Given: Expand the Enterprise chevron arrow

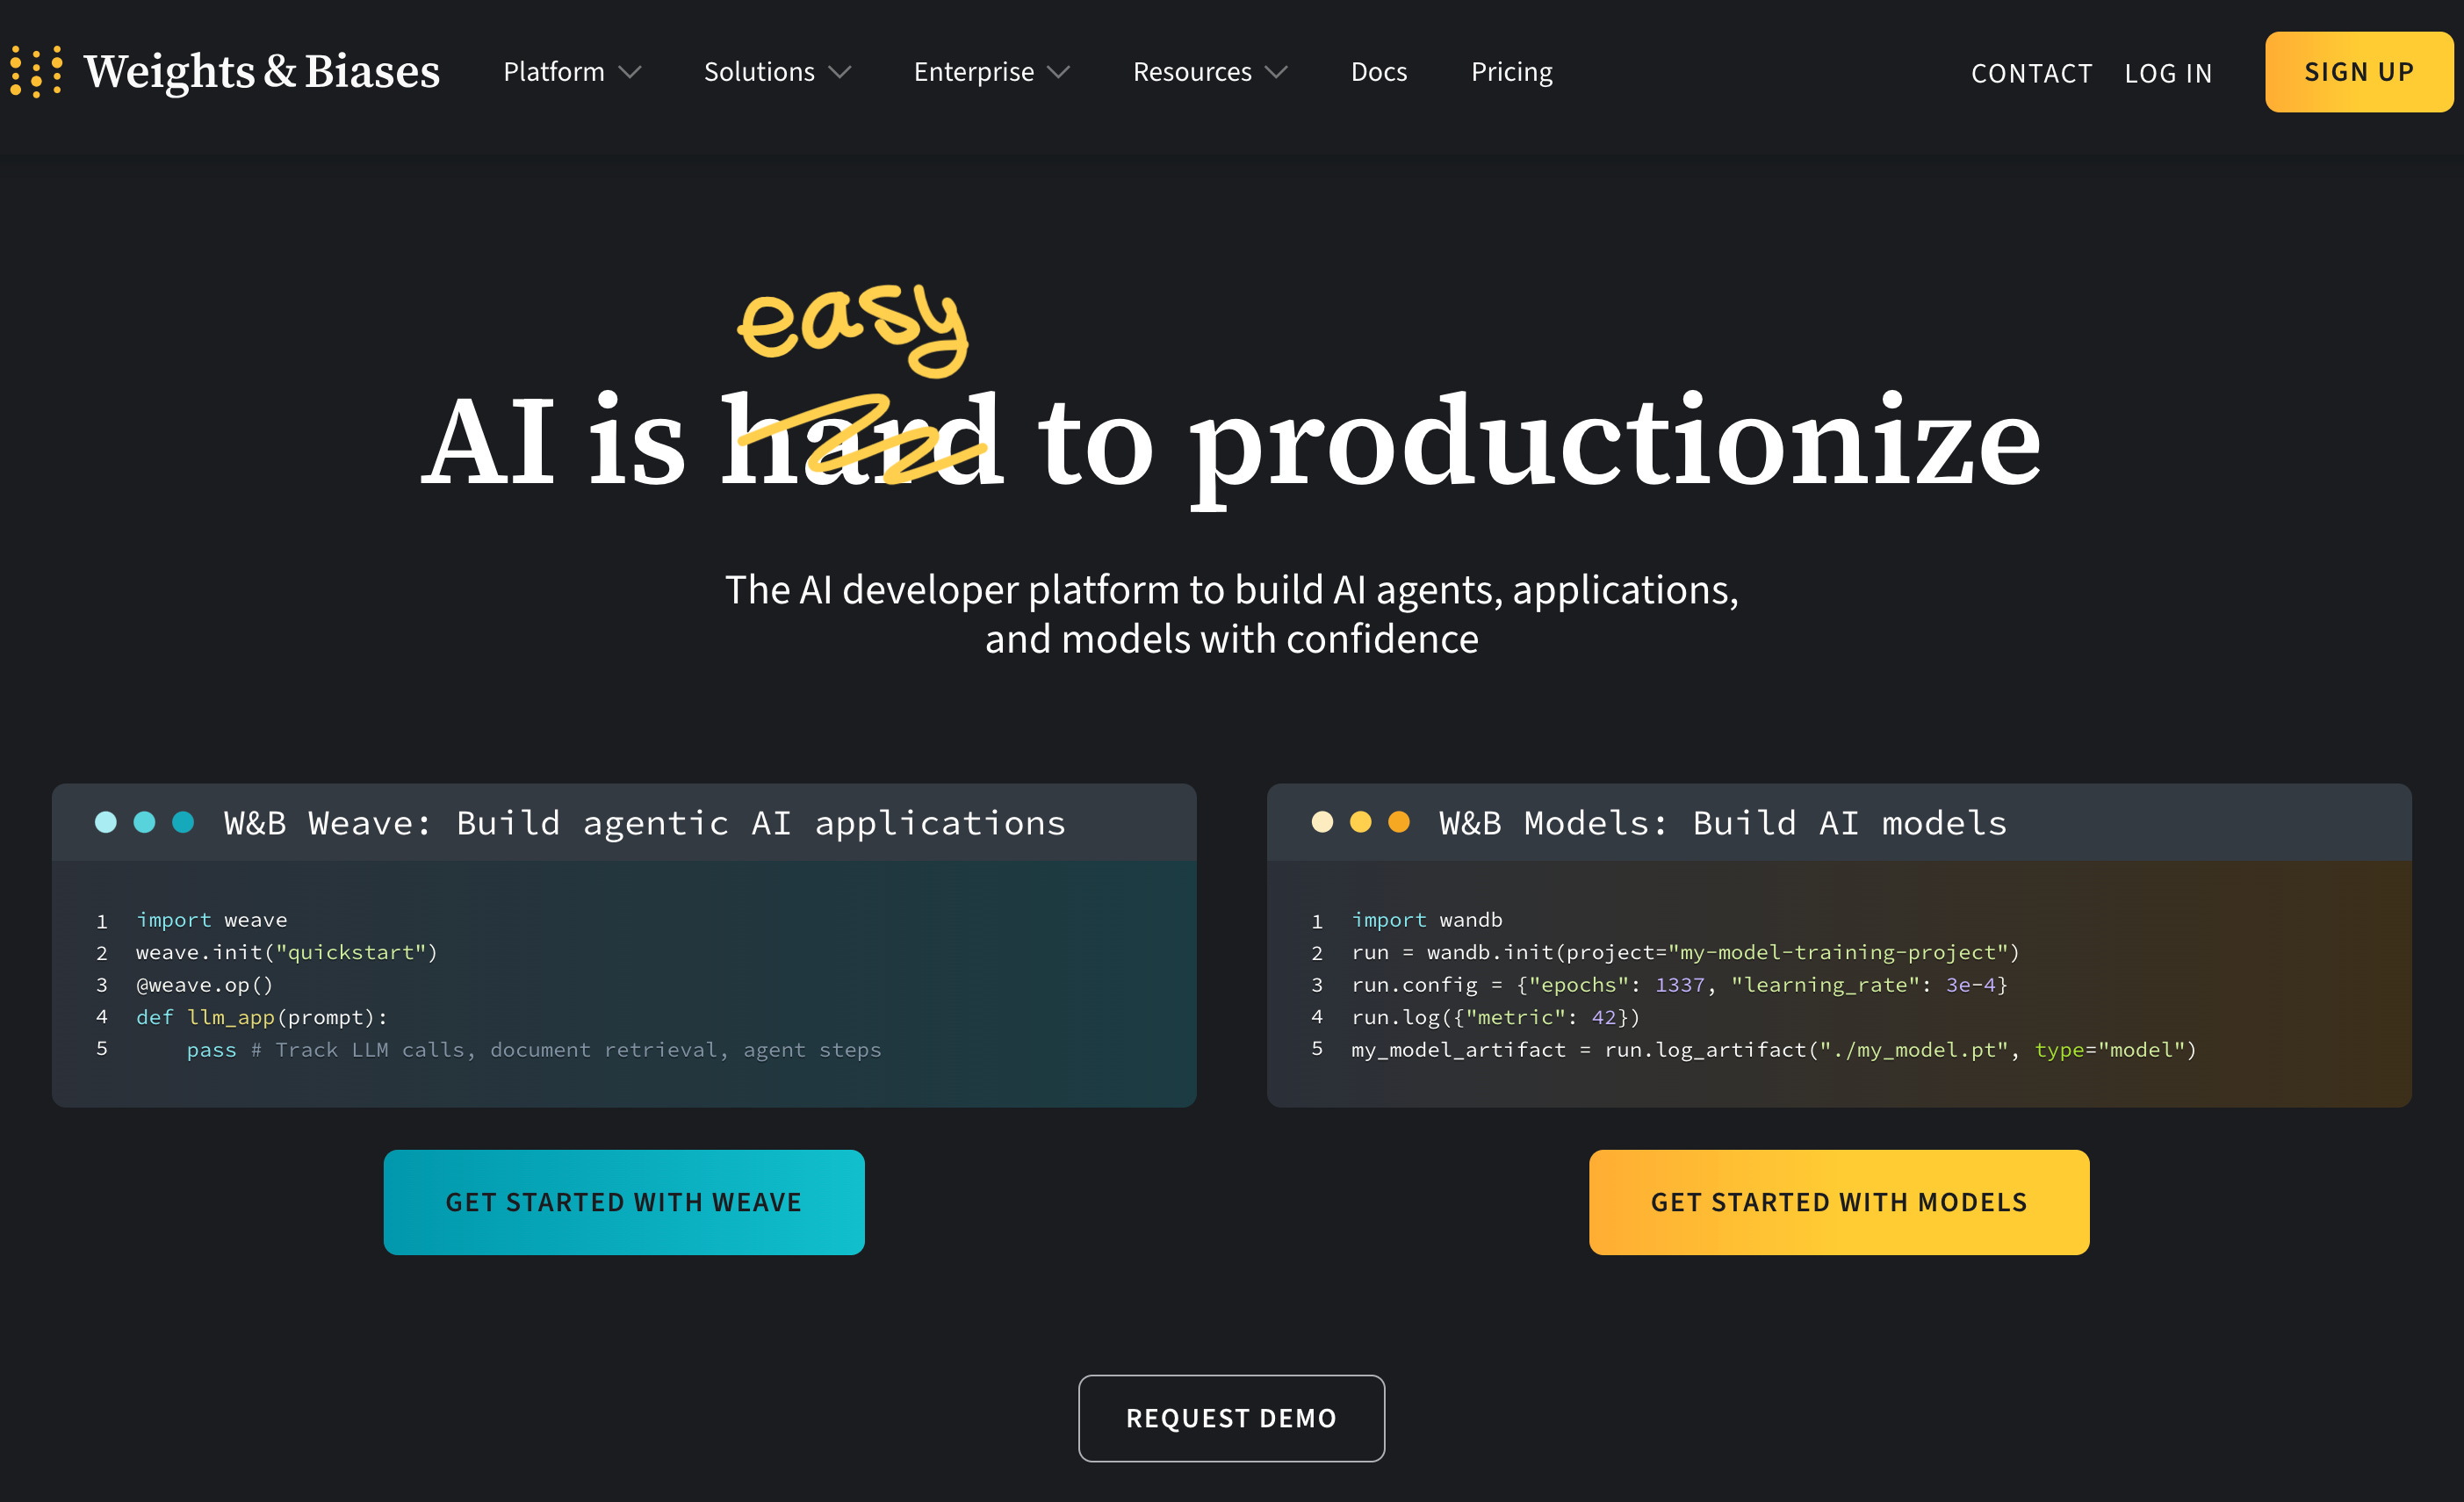Looking at the screenshot, I should click(1059, 72).
